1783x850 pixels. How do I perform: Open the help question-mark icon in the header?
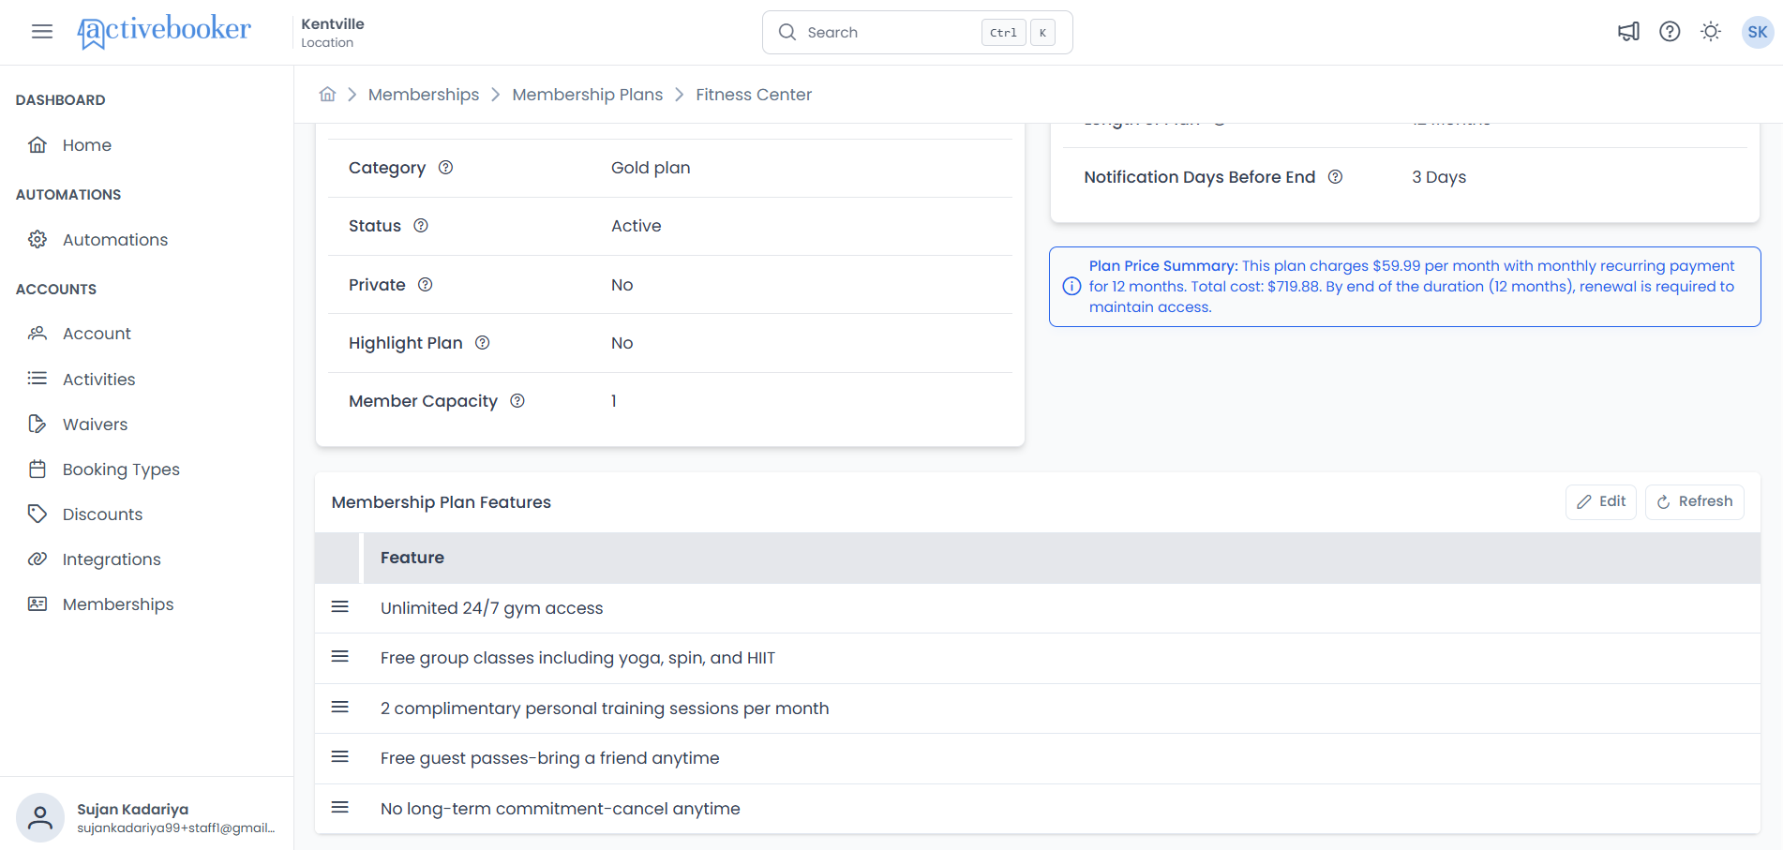(1670, 32)
